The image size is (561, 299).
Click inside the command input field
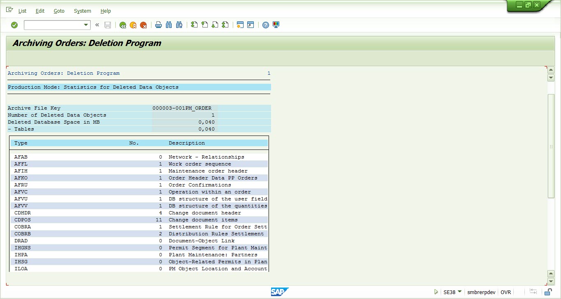53,25
